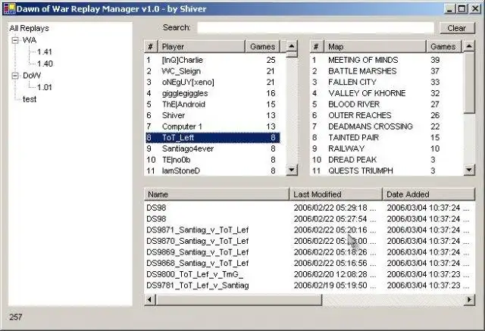The image size is (485, 331).
Task: Click the DoW folder label
Action: click(32, 76)
